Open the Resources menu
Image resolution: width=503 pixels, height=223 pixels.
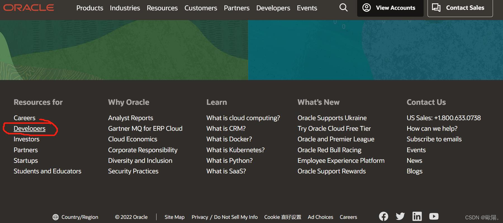(x=162, y=8)
